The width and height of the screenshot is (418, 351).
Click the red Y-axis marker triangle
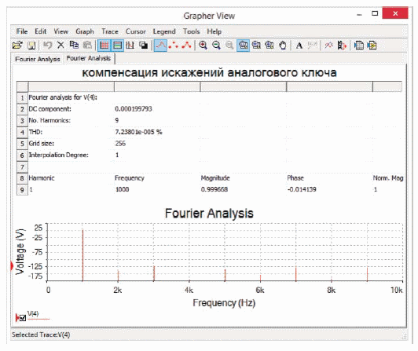(x=12, y=265)
